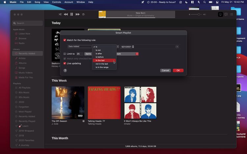Image resolution: width=247 pixels, height=154 pixels.
Task: Click the date stepper next to 5/21/2021
Action: point(133,47)
